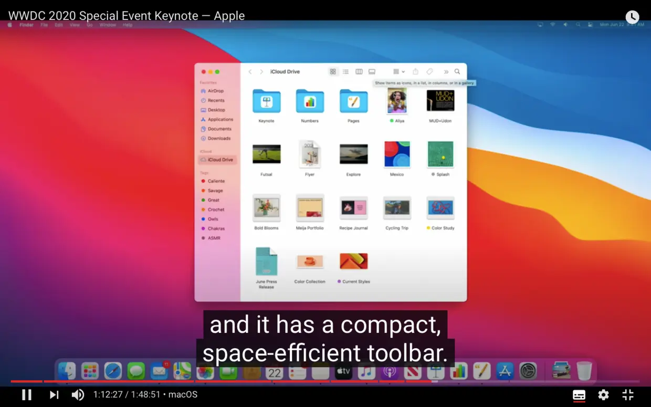Pause the video playback
Screen dimensions: 651x407
click(x=27, y=394)
